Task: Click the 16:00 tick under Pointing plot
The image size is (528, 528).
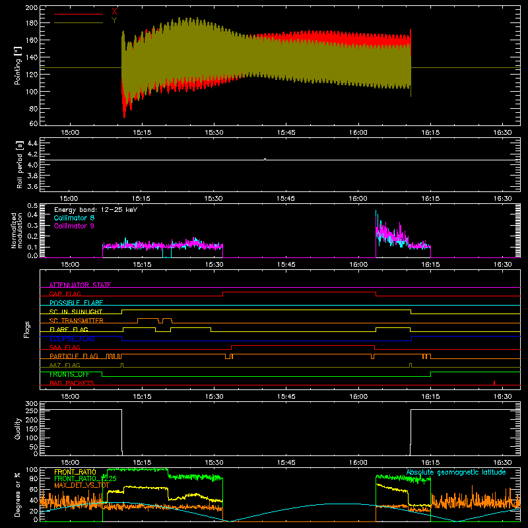Action: 358,133
